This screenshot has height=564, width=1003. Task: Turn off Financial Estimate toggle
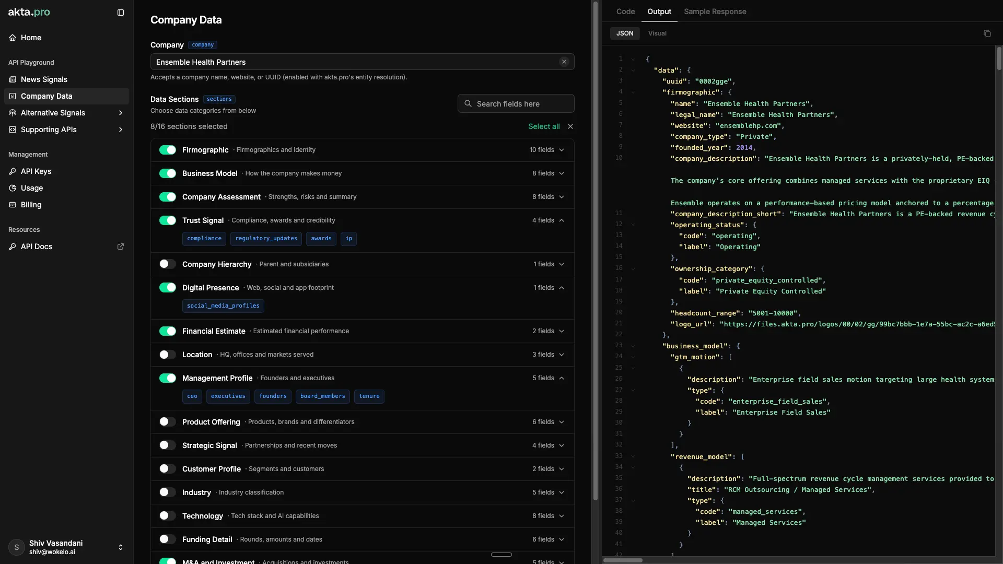click(x=168, y=331)
